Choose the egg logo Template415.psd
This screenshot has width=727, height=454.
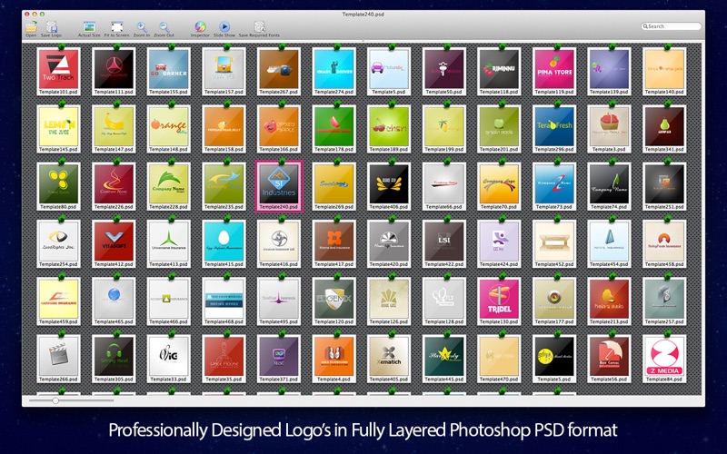[224, 242]
